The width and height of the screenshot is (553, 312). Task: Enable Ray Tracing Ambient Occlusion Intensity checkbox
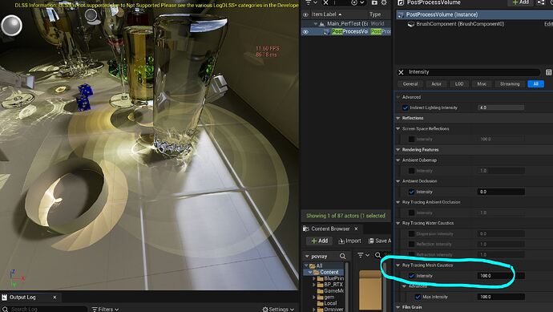411,213
